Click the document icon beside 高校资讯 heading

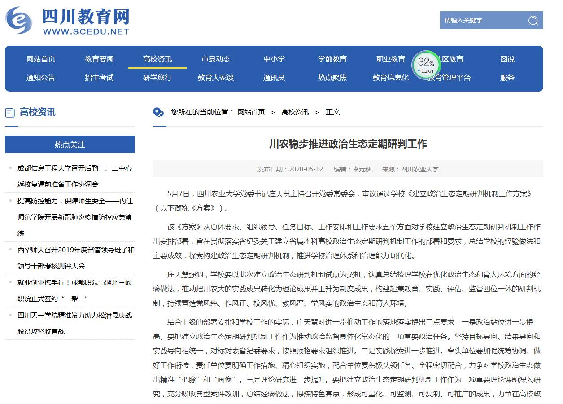coord(9,113)
